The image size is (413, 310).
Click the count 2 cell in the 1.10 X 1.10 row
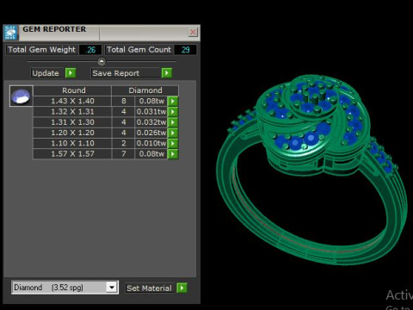tap(124, 143)
